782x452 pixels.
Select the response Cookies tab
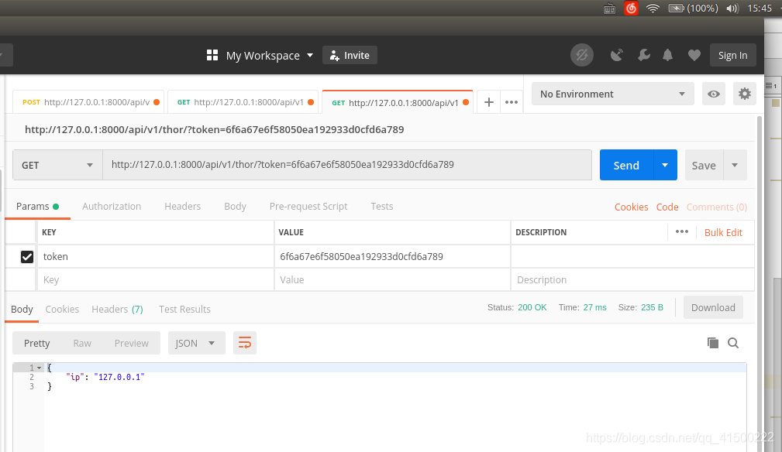(x=62, y=309)
